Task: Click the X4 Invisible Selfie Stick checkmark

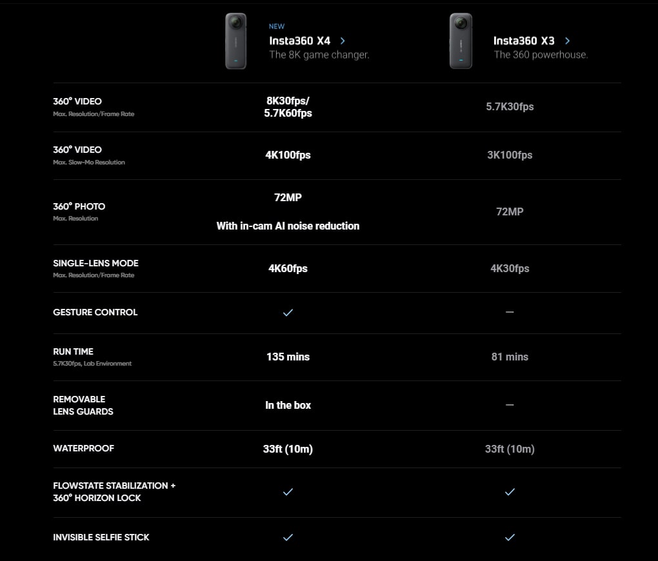Action: pyautogui.click(x=288, y=537)
